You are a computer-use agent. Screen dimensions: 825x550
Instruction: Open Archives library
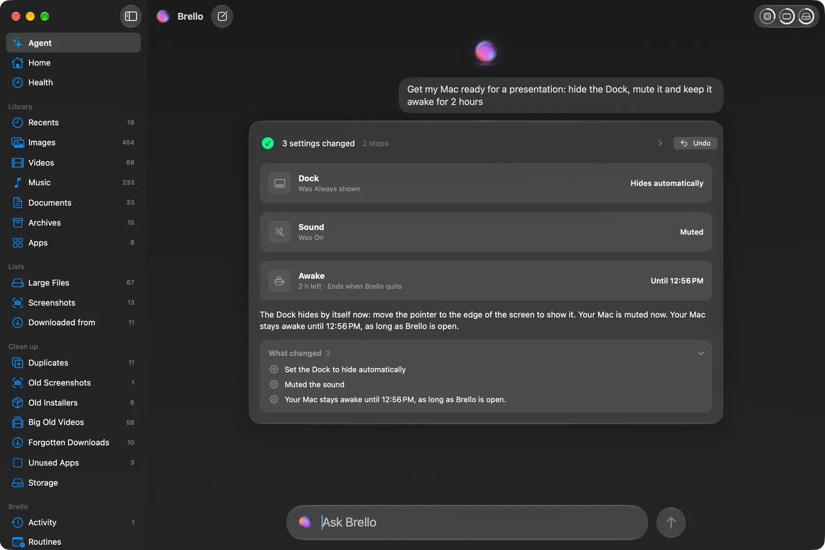point(73,223)
